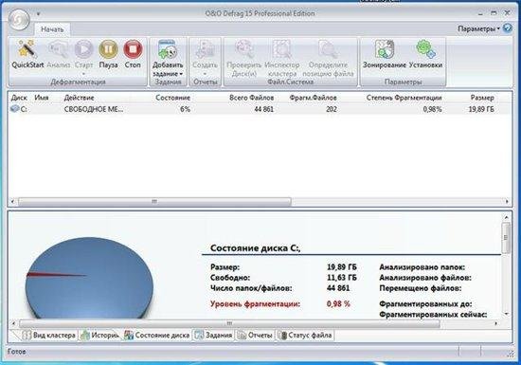This screenshot has width=521, height=365.
Task: Expand Добавить задание dropdown arrow
Action: (181, 74)
